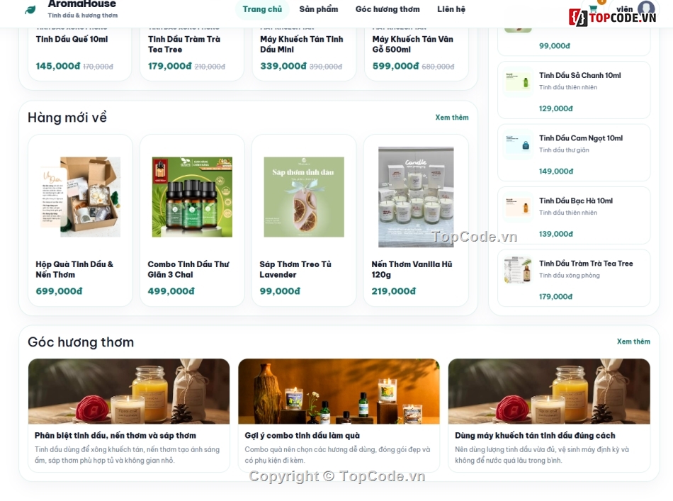673x501 pixels.
Task: Open Sáp Thơm Treo Tủ Lavender image
Action: coord(304,196)
